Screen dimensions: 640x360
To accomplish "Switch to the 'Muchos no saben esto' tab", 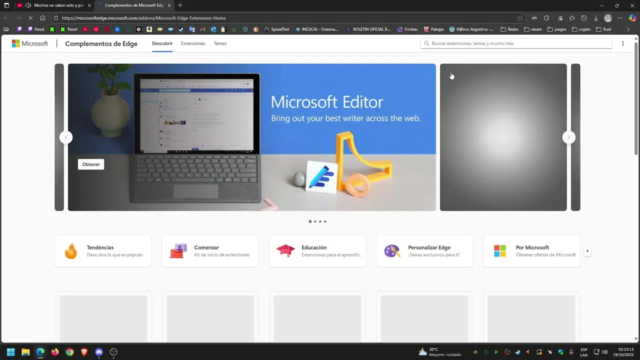I will 54,5.
